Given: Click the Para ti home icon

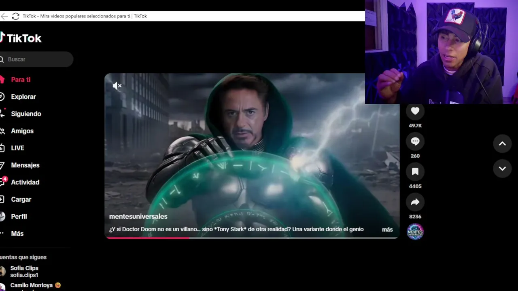Looking at the screenshot, I should point(2,80).
